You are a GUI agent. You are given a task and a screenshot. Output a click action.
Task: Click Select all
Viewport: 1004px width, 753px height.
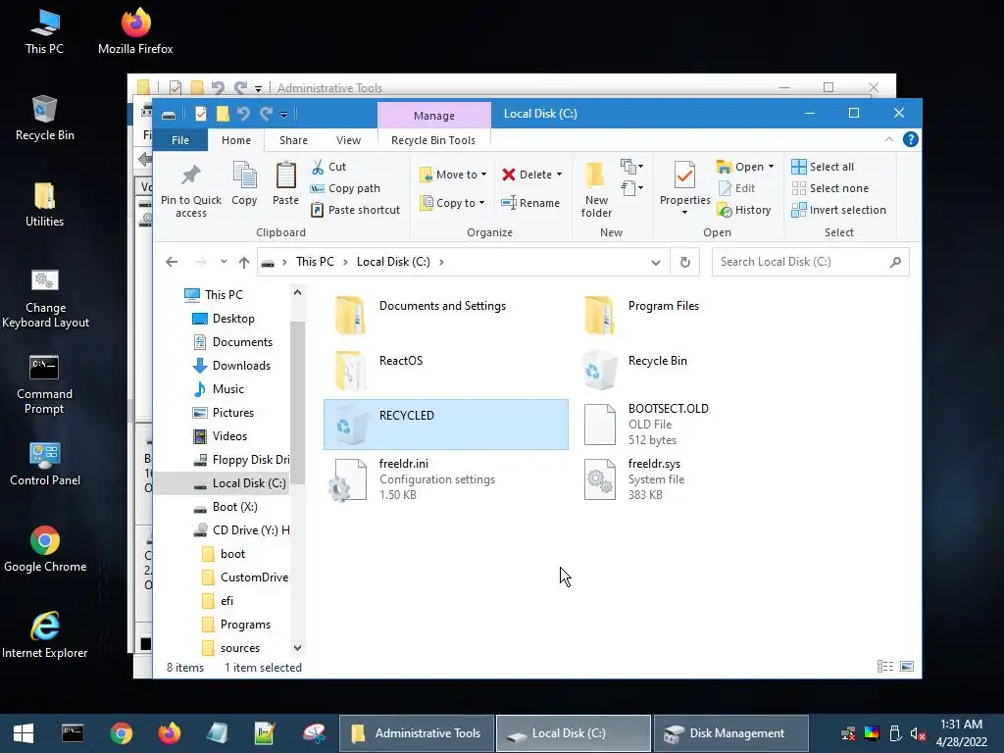pyautogui.click(x=823, y=167)
